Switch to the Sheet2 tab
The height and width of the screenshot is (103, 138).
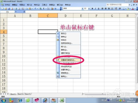point(20,94)
